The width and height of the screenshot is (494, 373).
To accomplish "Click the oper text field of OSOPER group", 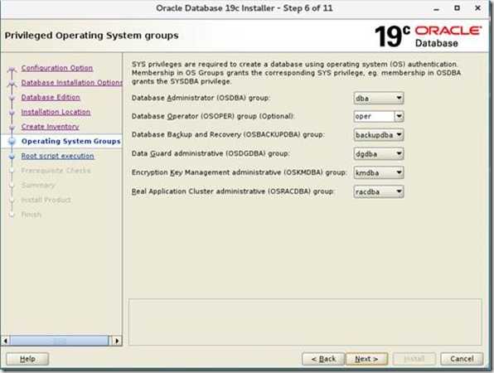I will (x=374, y=116).
